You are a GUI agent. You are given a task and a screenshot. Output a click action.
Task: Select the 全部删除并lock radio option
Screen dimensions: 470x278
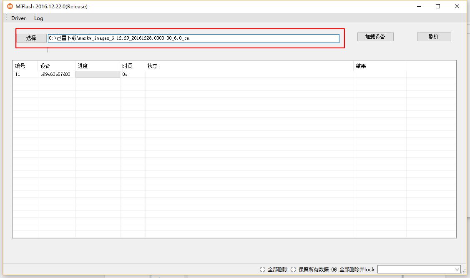pyautogui.click(x=334, y=269)
